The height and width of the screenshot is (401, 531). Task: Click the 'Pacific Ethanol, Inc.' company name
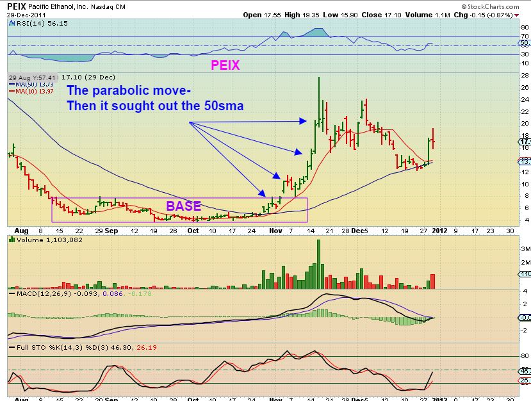pyautogui.click(x=58, y=6)
